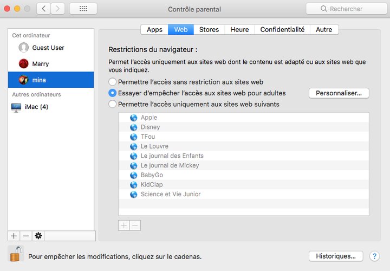Switch to the Web tab

(181, 30)
